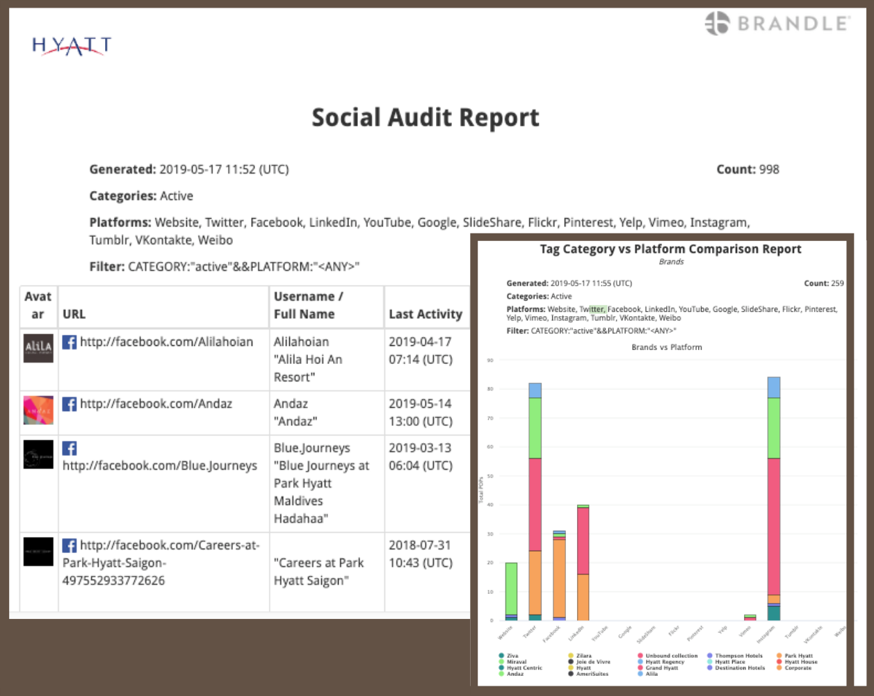Toggle the Andaz legend entry
Viewport: 874px width, 696px height.
tap(511, 674)
